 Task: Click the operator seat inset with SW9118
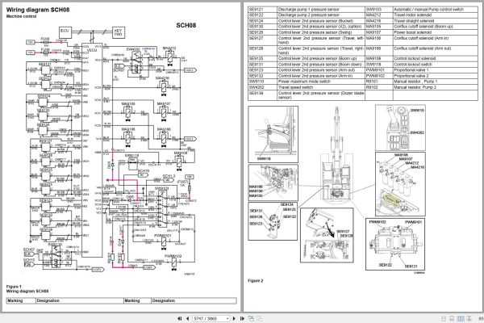[273, 134]
